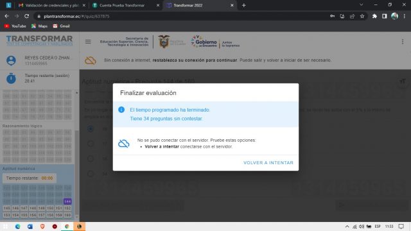Screen dimensions: 411x231
Task: Go to question 155
Action: click(x=24, y=215)
